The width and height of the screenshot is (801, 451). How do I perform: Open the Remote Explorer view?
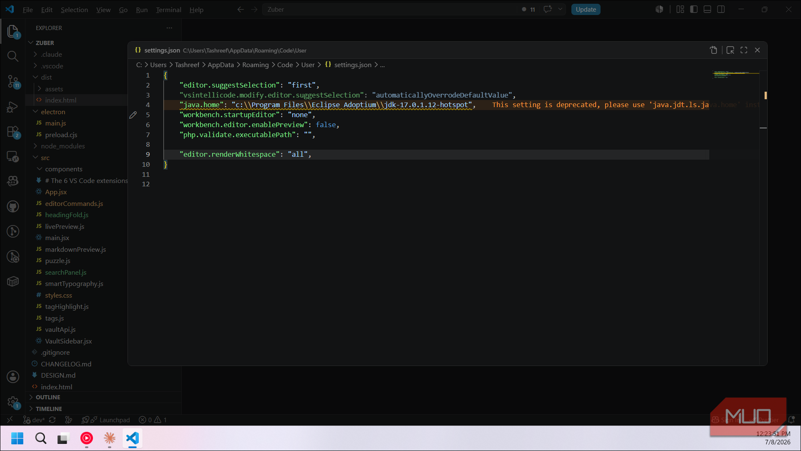coord(13,157)
